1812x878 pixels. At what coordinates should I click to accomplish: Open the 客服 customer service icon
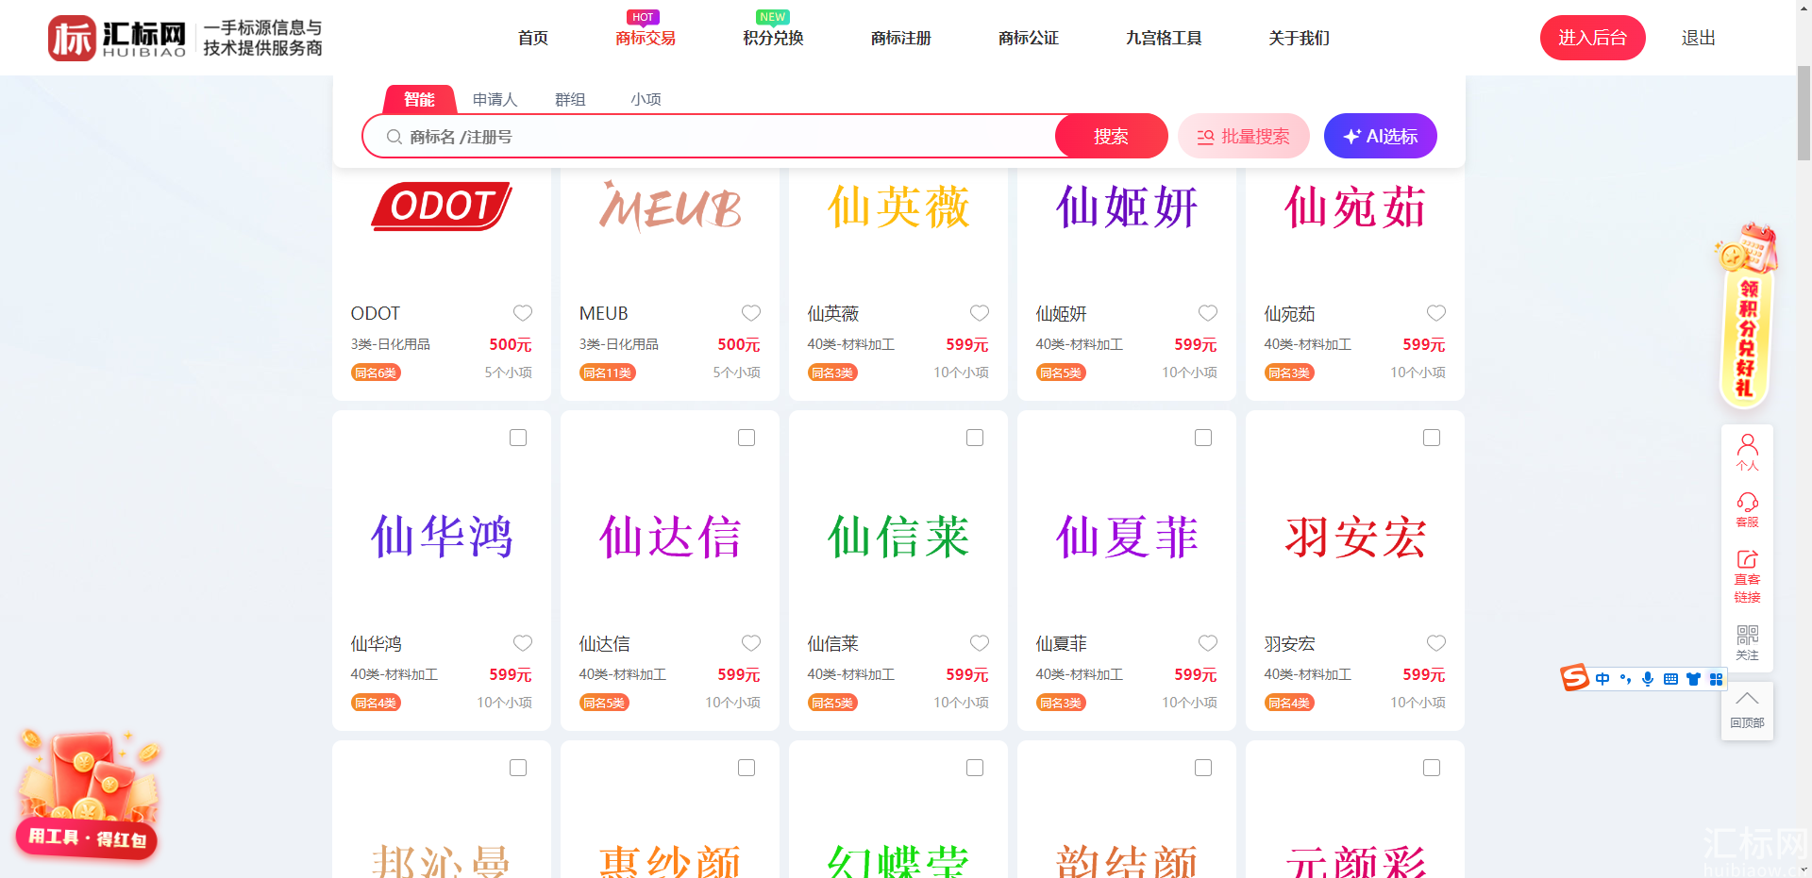[x=1747, y=509]
